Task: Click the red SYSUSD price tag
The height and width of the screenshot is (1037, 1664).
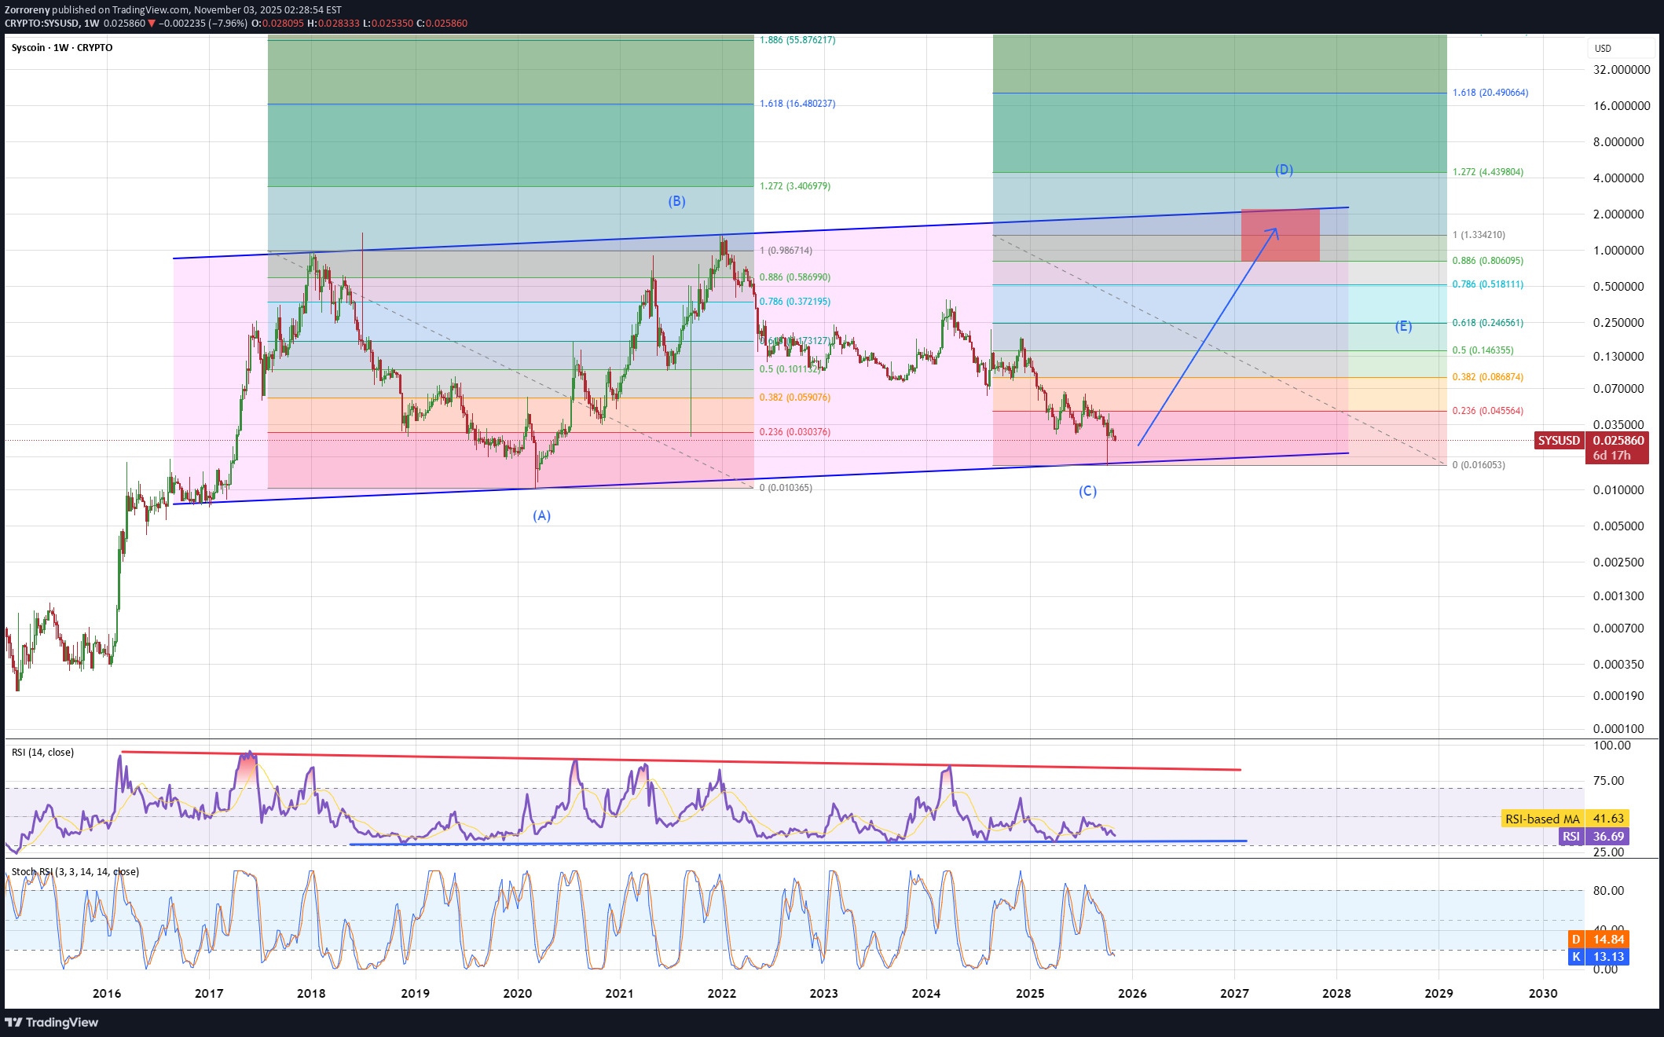Action: point(1559,441)
